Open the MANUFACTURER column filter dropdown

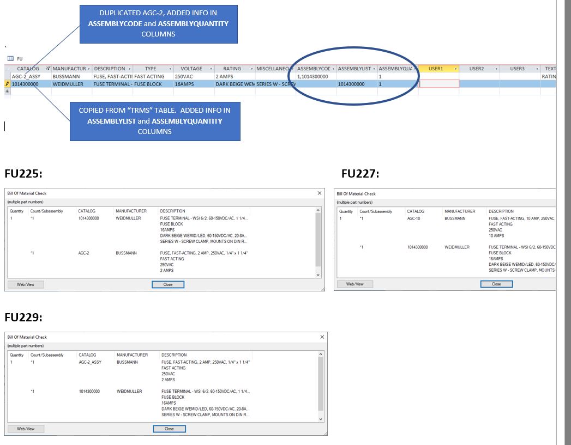[x=87, y=69]
